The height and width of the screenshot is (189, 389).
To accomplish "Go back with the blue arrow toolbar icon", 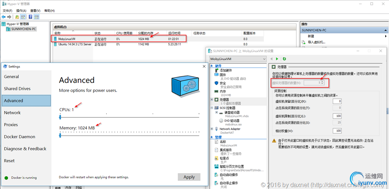I will 3,17.
